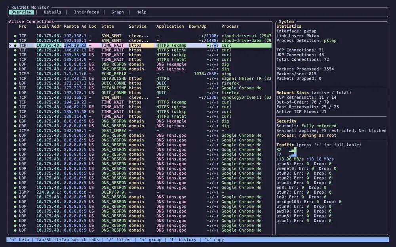The height and width of the screenshot is (247, 396).
Task: Click the '/' filter hint in status bar
Action: [x=119, y=240]
